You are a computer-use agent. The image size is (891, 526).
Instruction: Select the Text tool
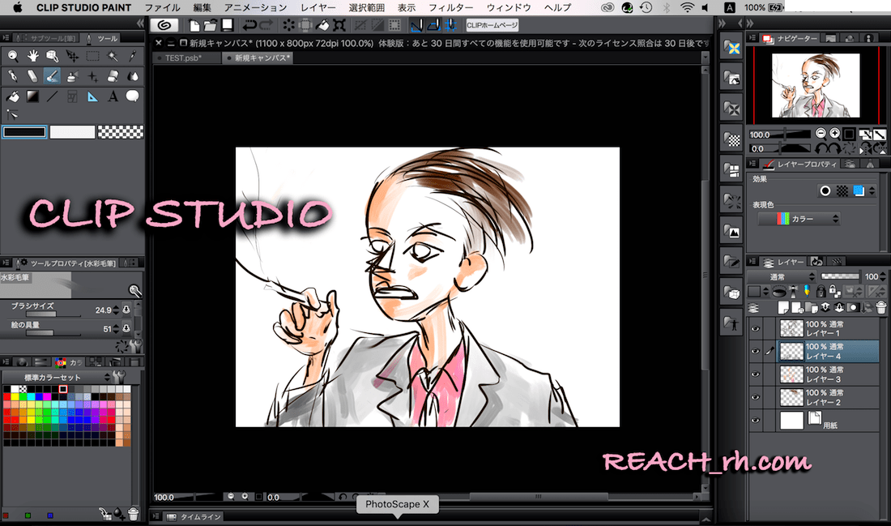click(113, 96)
